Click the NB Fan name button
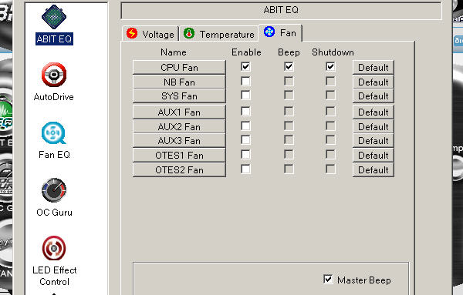The width and height of the screenshot is (463, 295). pyautogui.click(x=179, y=82)
